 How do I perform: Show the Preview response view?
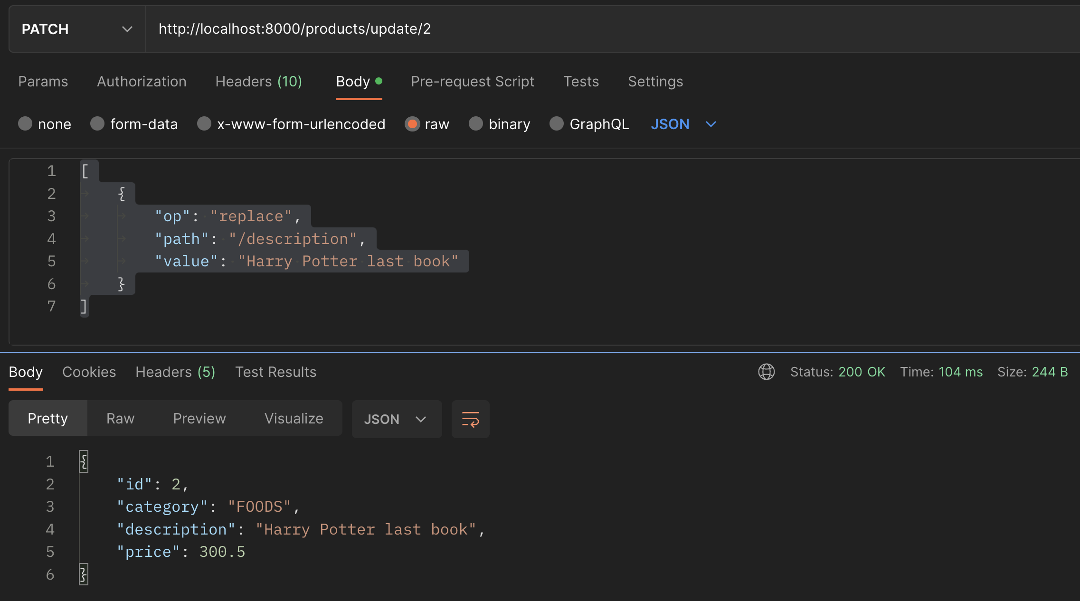[x=199, y=419]
